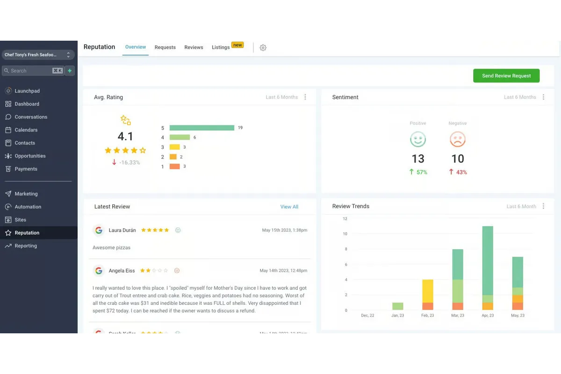Image resolution: width=561 pixels, height=374 pixels.
Task: Switch to the Overview tab
Action: tap(136, 47)
